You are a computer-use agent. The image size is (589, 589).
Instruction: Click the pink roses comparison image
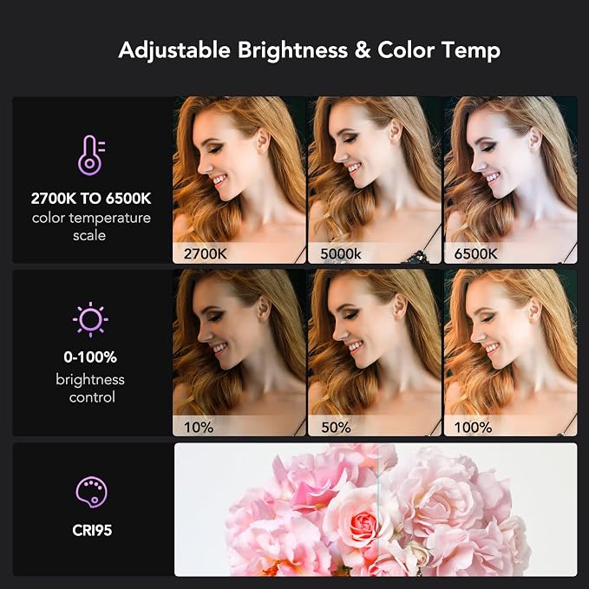click(376, 510)
